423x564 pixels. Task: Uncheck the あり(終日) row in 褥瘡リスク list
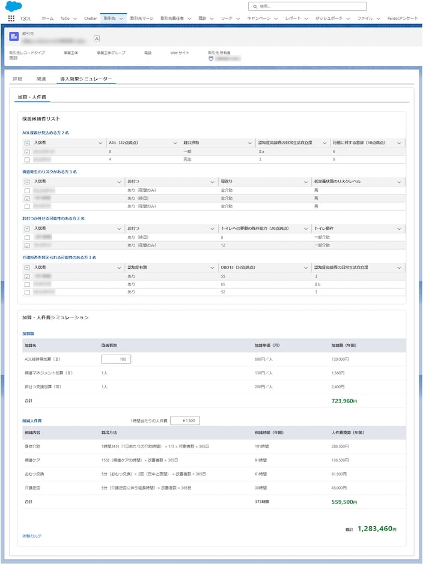coord(27,199)
